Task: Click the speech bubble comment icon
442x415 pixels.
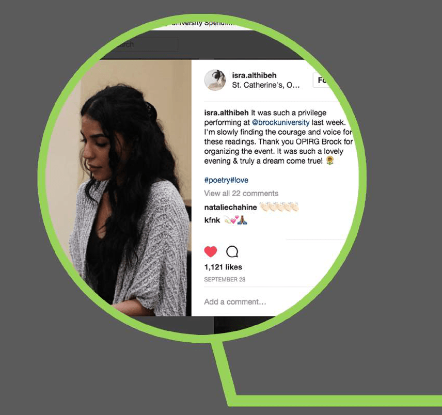Action: coord(232,251)
